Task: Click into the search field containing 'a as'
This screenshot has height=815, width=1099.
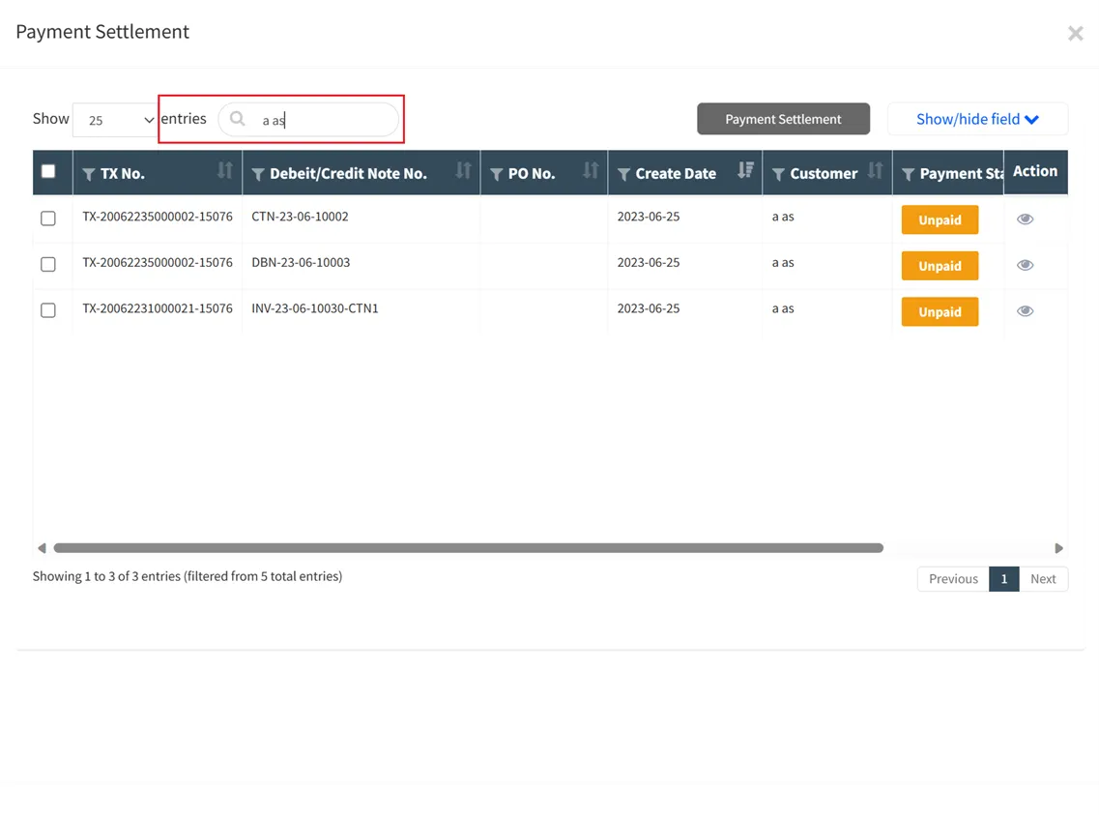Action: coord(324,120)
